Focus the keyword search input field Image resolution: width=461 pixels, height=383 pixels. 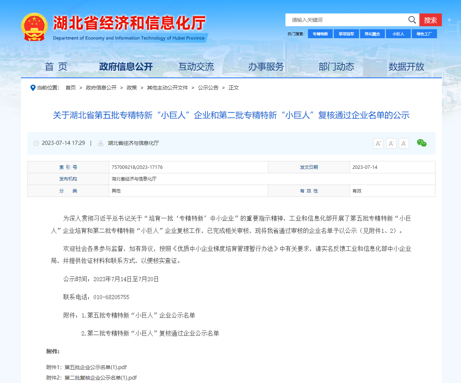[x=345, y=20]
